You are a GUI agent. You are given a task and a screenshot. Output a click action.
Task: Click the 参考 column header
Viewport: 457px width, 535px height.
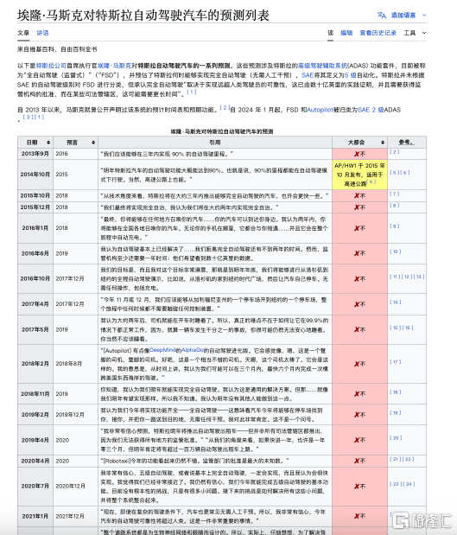(x=407, y=143)
